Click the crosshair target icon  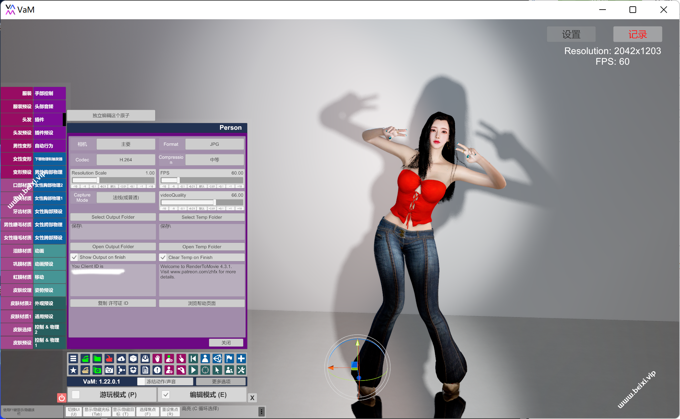[x=205, y=370]
